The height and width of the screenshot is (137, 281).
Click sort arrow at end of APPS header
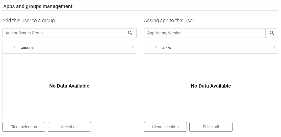pyautogui.click(x=274, y=47)
